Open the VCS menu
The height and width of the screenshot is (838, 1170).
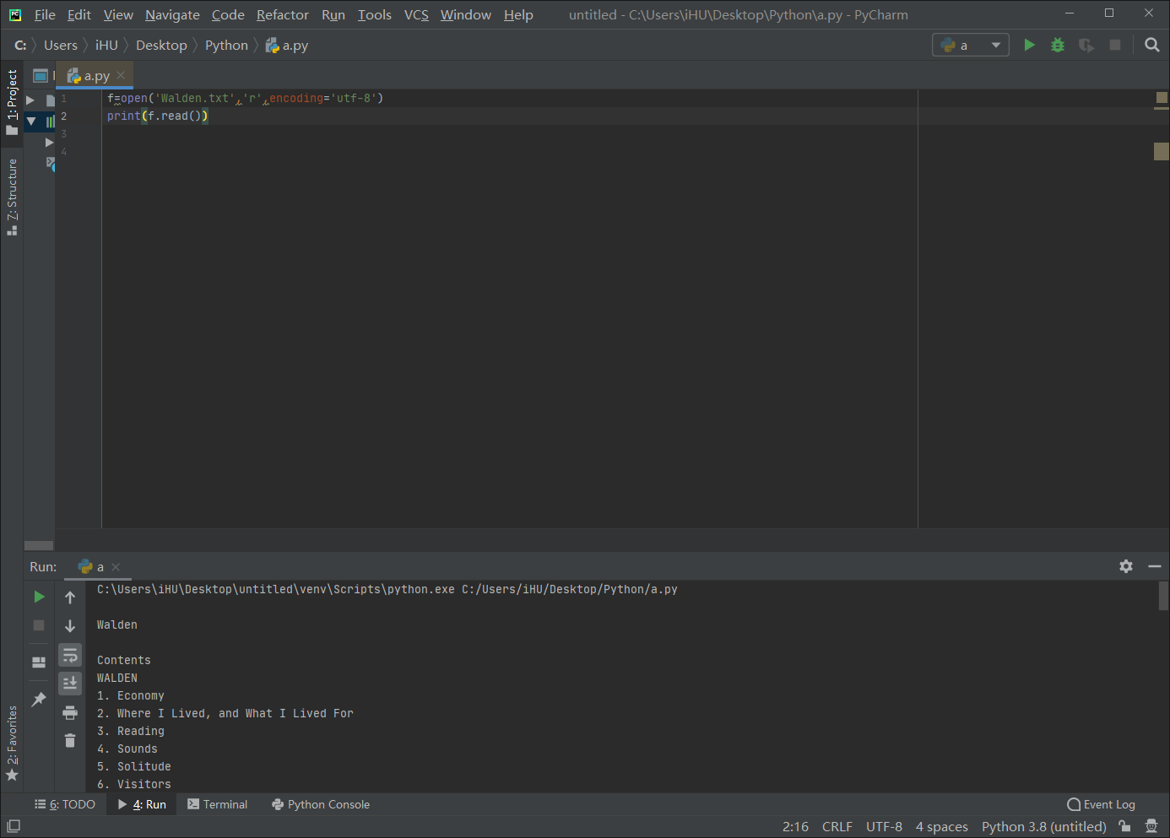point(416,14)
